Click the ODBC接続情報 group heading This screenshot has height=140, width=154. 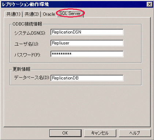coord(27,24)
